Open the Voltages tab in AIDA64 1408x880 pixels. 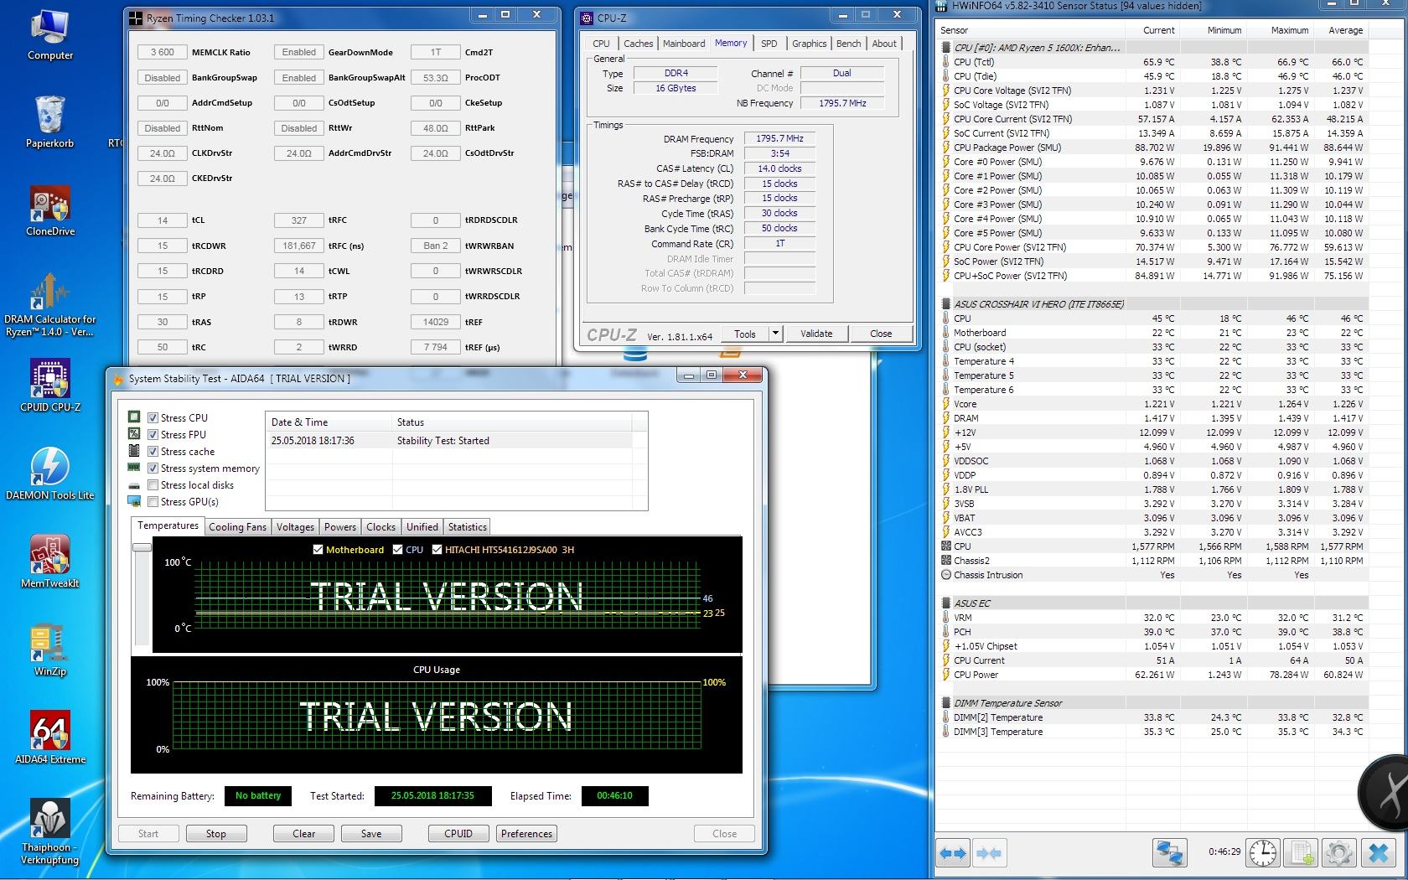click(295, 527)
